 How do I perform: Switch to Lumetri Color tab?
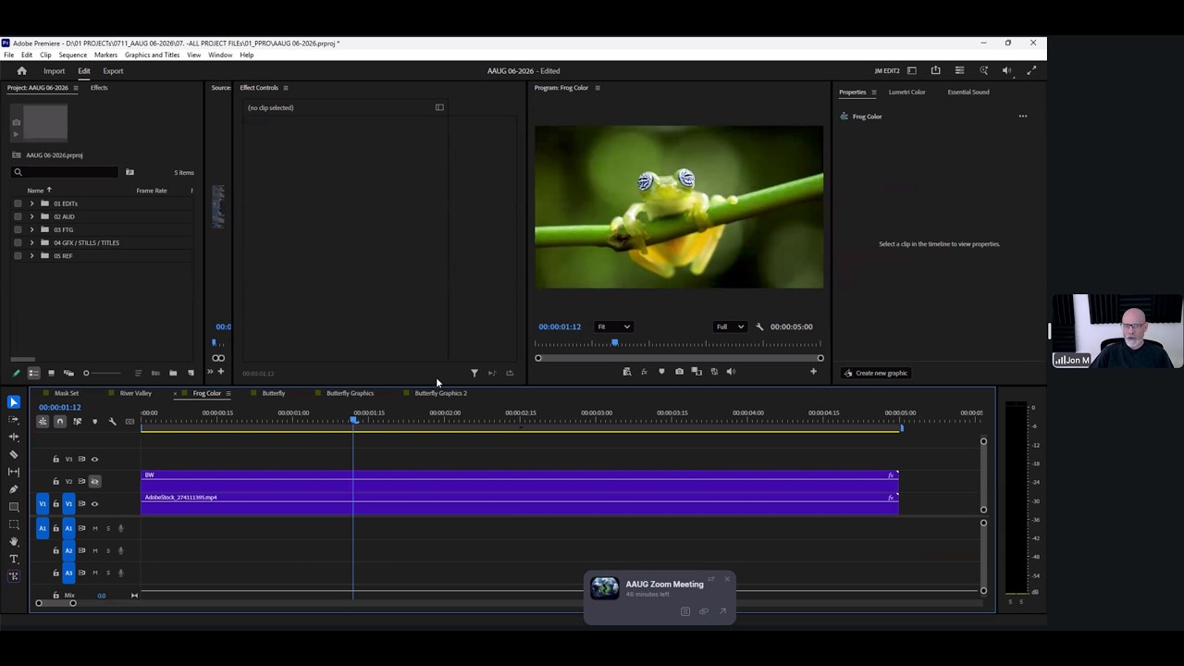click(x=906, y=92)
